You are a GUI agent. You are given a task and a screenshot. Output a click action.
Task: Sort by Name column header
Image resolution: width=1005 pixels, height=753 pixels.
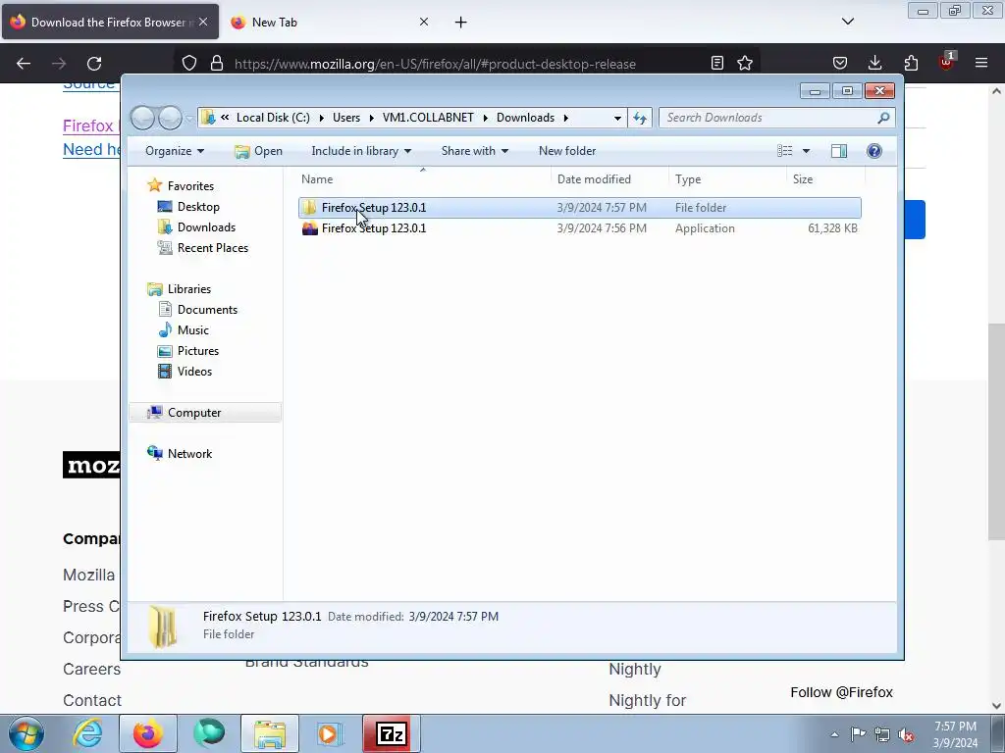(423, 179)
